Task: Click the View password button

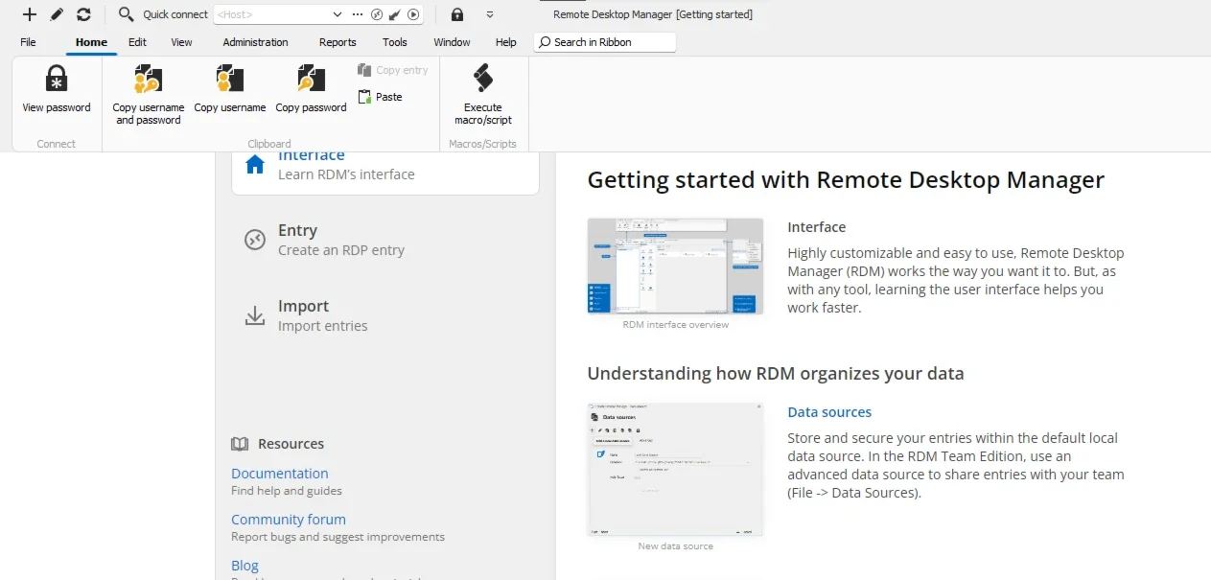Action: (x=57, y=89)
